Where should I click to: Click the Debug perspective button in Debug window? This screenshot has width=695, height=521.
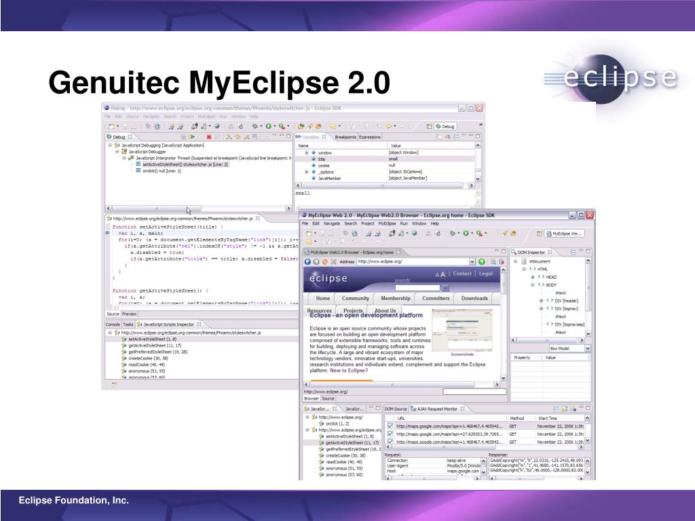(x=445, y=126)
